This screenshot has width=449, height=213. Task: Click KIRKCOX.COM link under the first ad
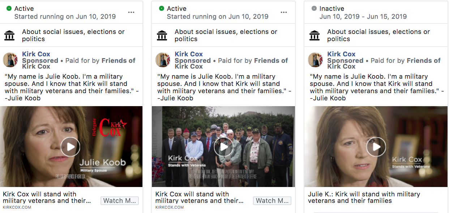(17, 207)
